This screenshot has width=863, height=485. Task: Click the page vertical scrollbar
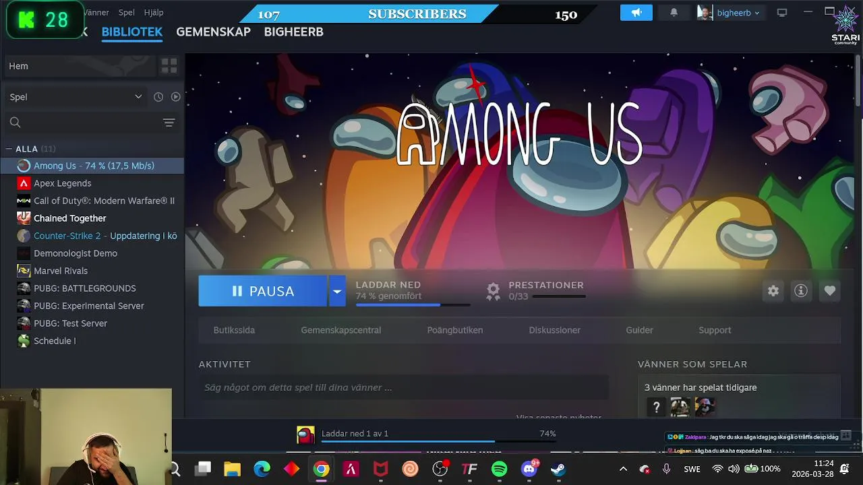[x=858, y=81]
